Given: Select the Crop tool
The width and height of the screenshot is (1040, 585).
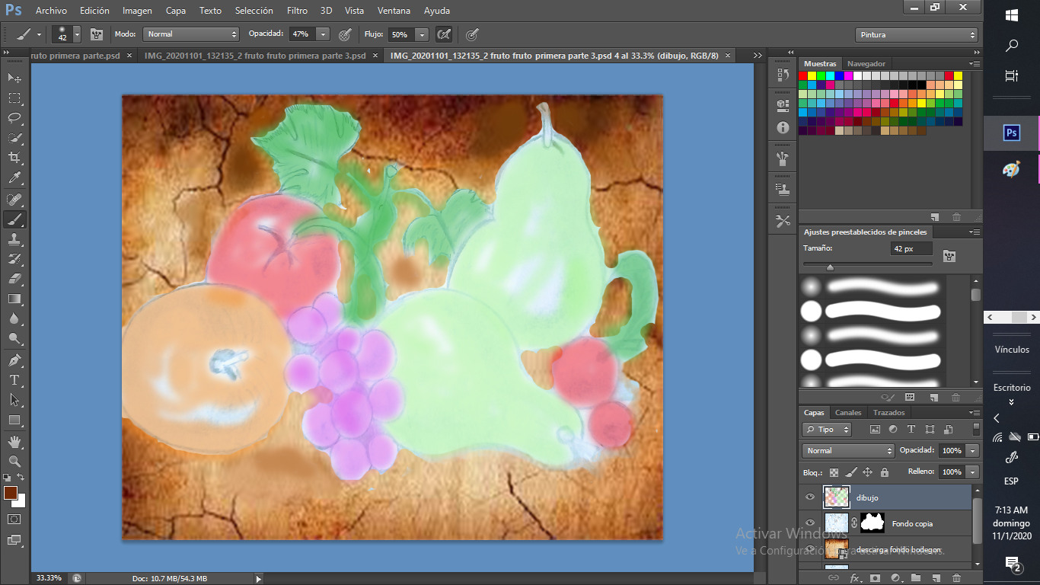Looking at the screenshot, I should pos(14,158).
